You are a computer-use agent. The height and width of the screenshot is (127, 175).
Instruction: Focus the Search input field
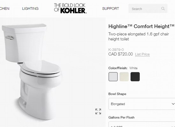tap(145, 9)
